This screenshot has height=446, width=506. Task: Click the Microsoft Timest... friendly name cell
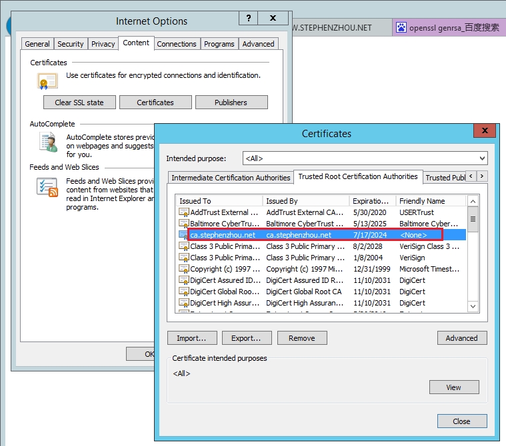click(x=429, y=269)
